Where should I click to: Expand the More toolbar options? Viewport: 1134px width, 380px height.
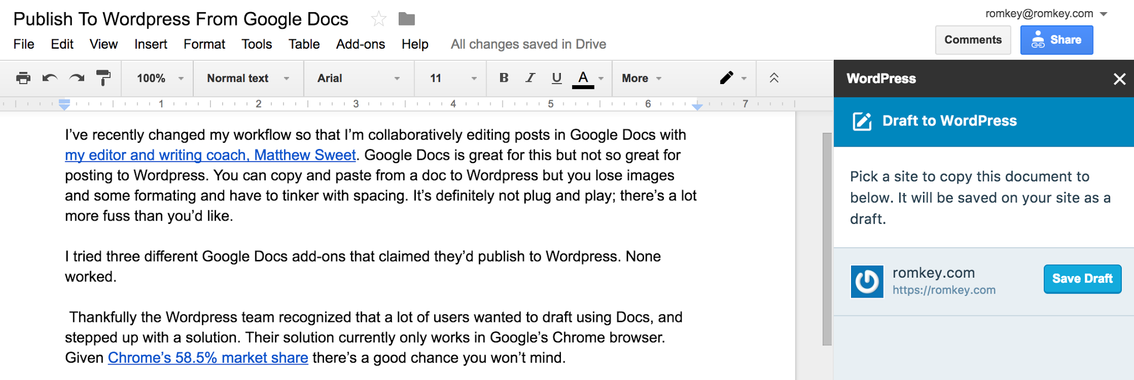tap(642, 78)
